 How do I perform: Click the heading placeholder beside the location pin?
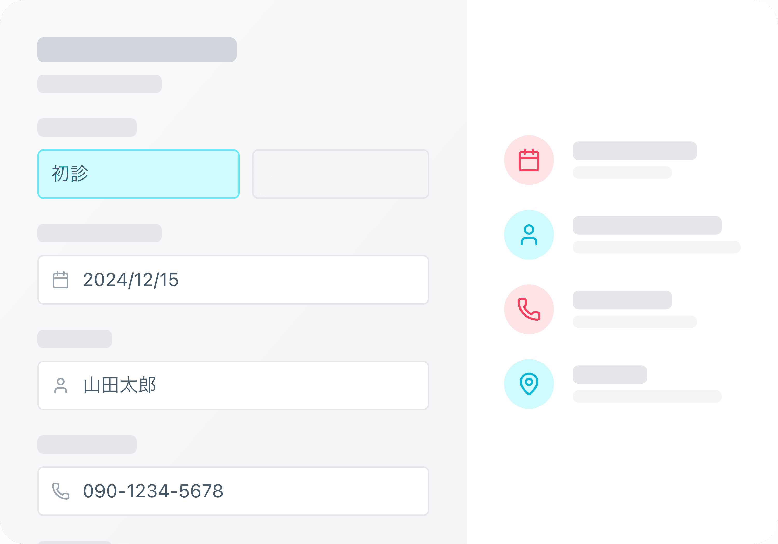coord(610,374)
